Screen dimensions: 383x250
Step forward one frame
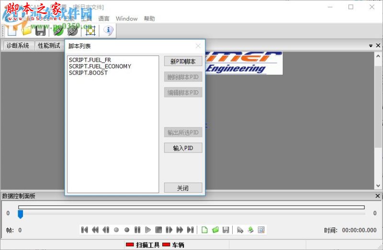tap(169, 230)
